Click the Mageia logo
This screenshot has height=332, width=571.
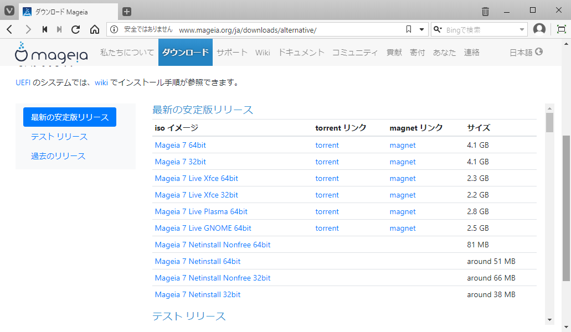tap(52, 53)
